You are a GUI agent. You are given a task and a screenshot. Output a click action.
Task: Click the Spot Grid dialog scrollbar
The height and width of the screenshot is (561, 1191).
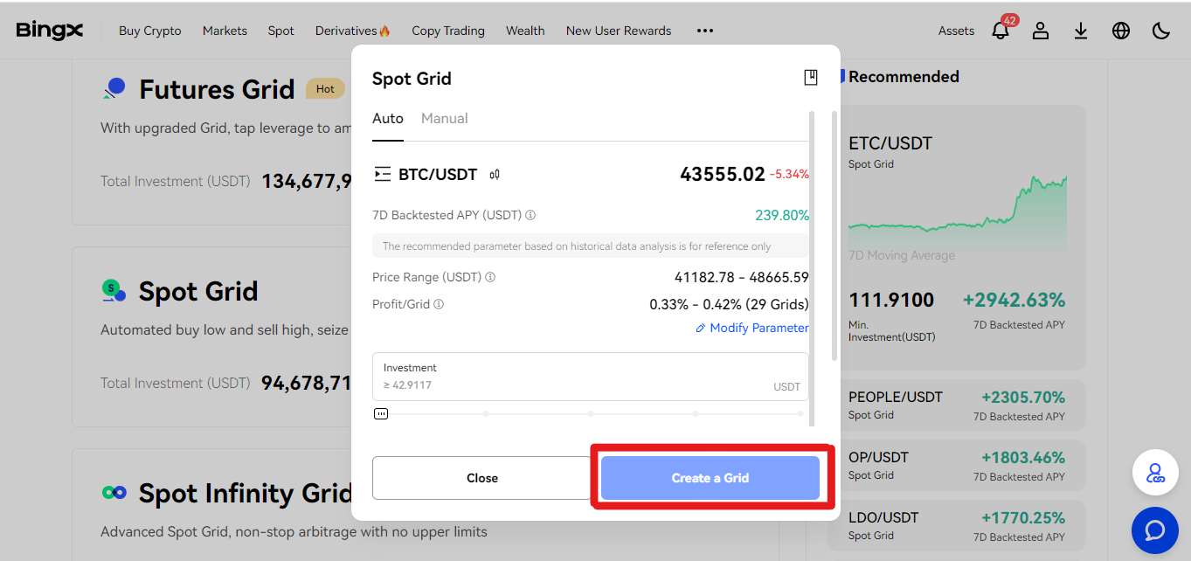click(x=834, y=234)
